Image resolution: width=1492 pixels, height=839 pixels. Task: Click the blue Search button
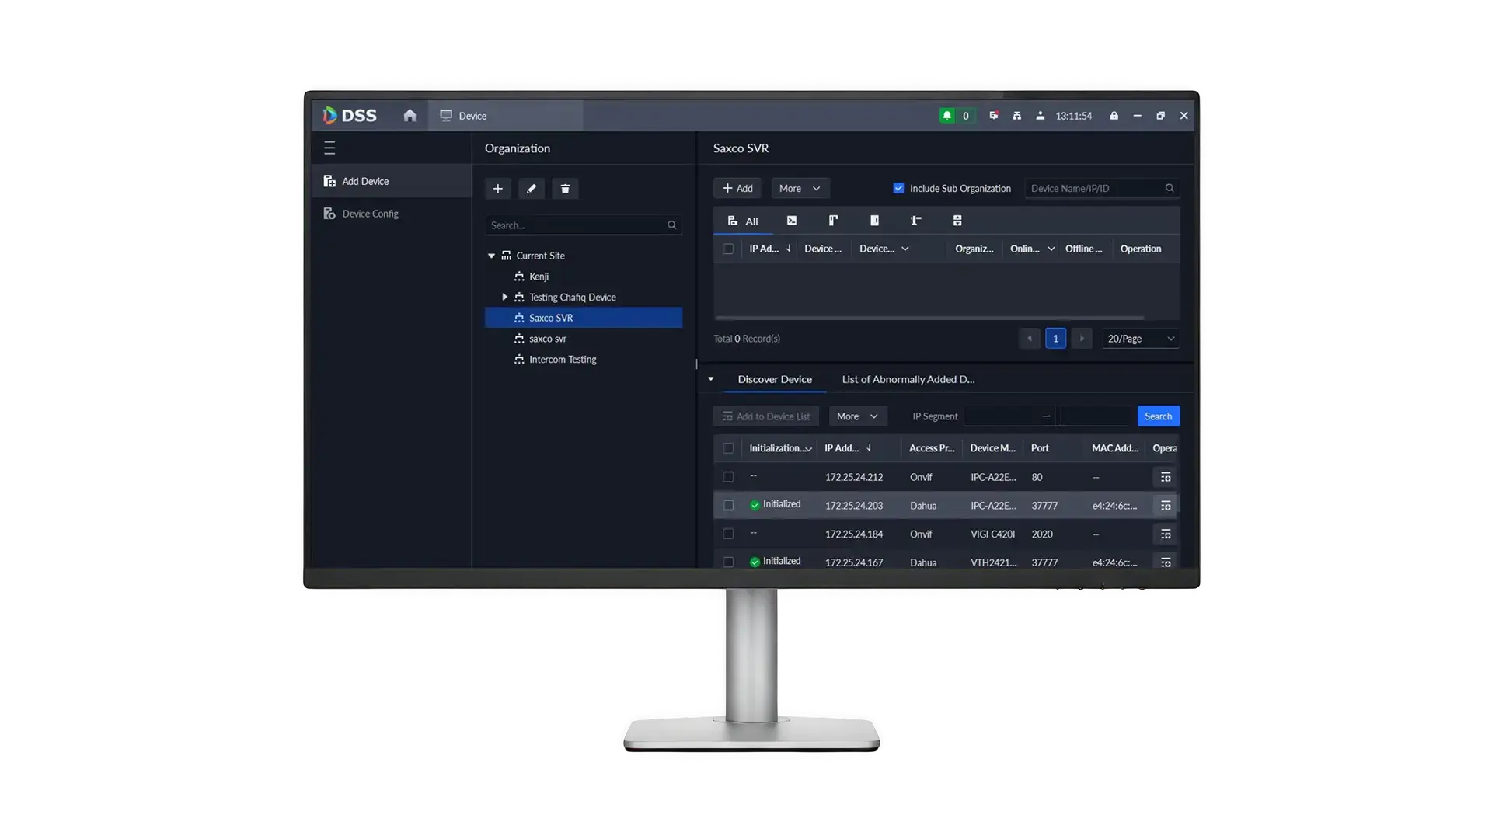click(x=1158, y=416)
